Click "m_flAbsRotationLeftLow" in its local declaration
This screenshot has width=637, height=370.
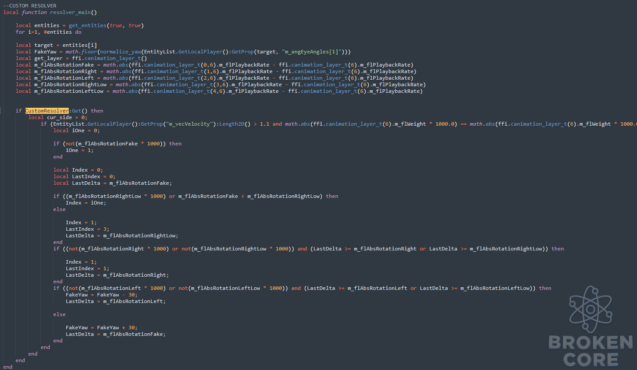tap(69, 91)
